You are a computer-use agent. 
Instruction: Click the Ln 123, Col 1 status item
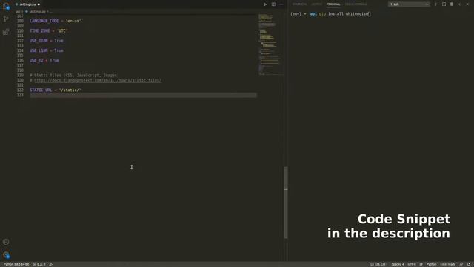point(378,264)
